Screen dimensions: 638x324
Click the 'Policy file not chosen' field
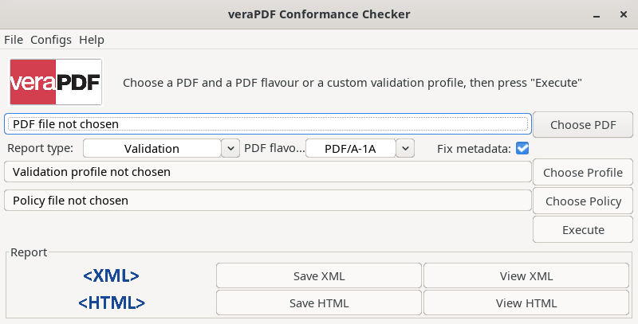[268, 200]
